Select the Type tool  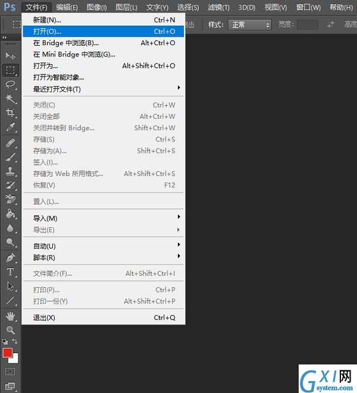coord(10,272)
